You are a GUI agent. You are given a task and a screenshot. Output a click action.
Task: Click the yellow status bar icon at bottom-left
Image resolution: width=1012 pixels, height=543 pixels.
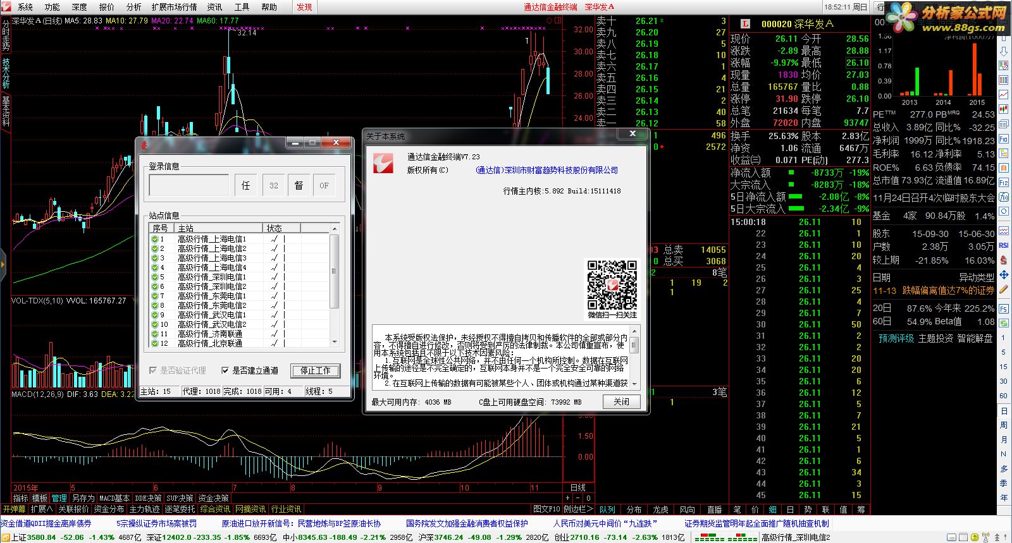(x=6, y=537)
